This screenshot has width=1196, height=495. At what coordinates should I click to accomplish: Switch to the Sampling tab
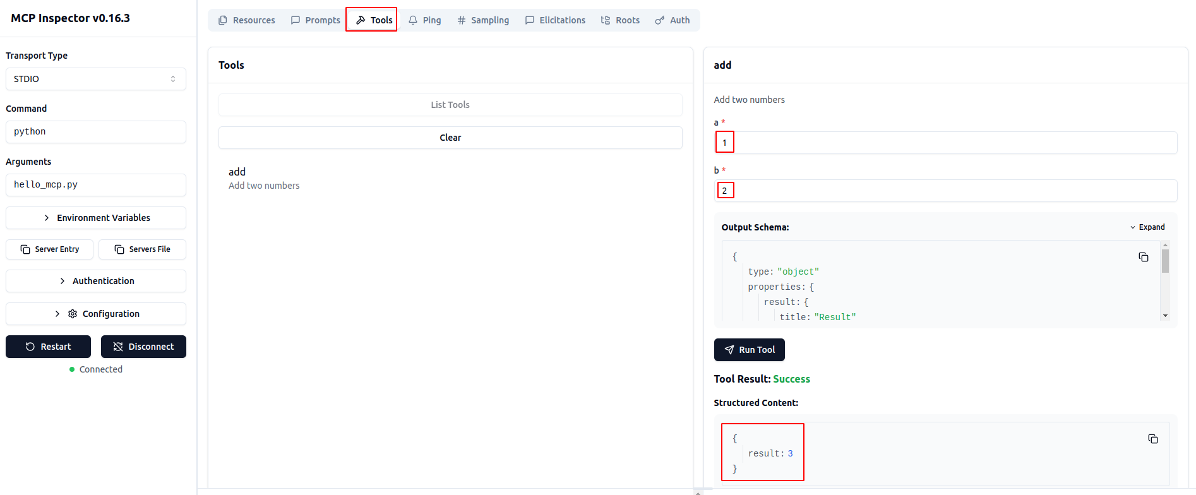[483, 20]
